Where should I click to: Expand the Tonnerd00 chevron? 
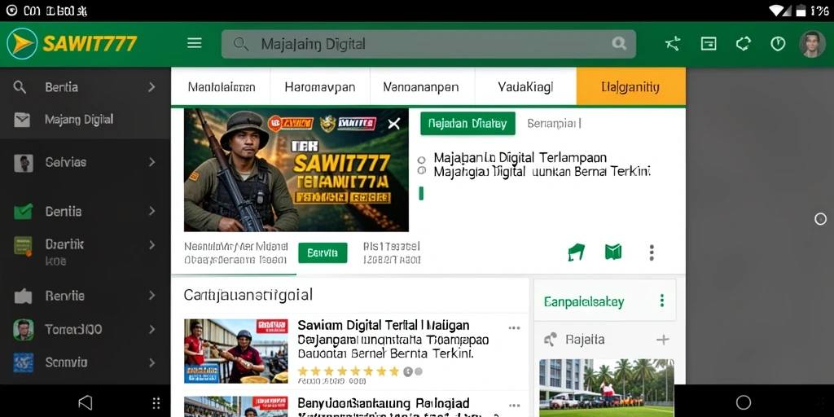152,330
